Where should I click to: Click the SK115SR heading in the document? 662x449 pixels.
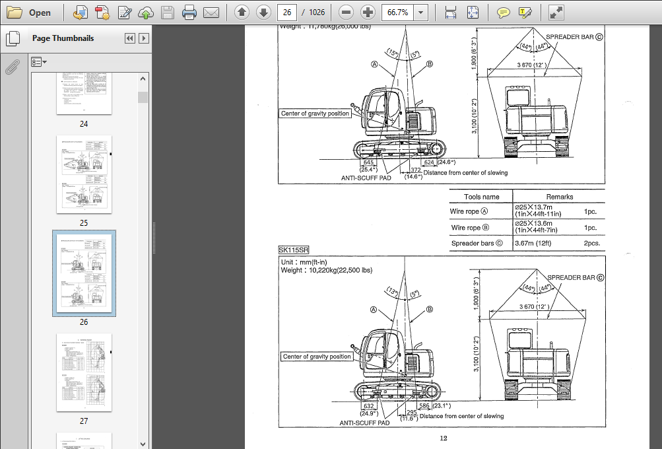[x=294, y=250]
